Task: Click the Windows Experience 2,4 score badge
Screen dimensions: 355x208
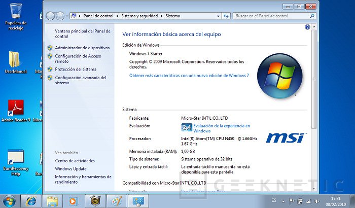Action: tap(187, 127)
